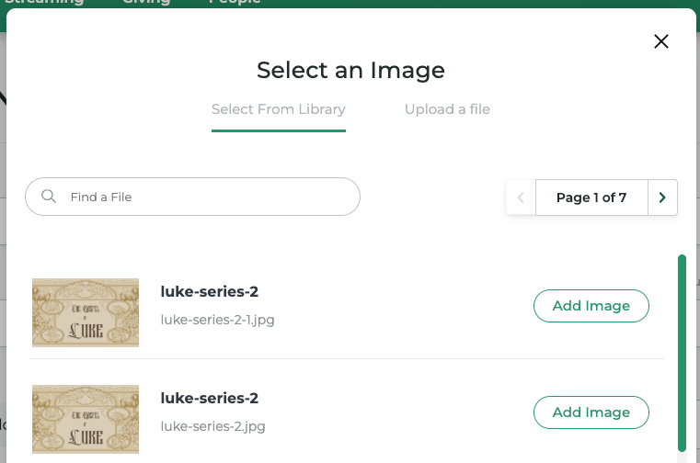Click the luke-series-2-1.jpg filename text
The width and height of the screenshot is (700, 463).
[217, 320]
